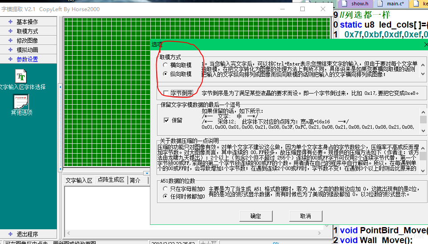This screenshot has width=428, height=244.
Task: Expand the 取模方式 panel section
Action: click(28, 31)
